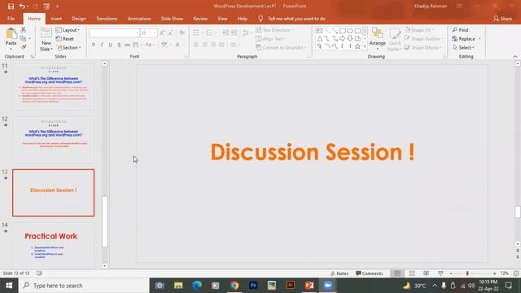Select the rectangle shape in gallery
Screen dimensions: 521x293
click(342, 31)
